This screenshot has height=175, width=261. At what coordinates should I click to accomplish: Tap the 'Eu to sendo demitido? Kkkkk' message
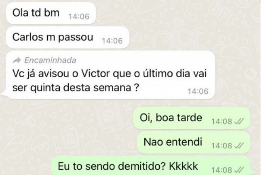tap(151, 166)
